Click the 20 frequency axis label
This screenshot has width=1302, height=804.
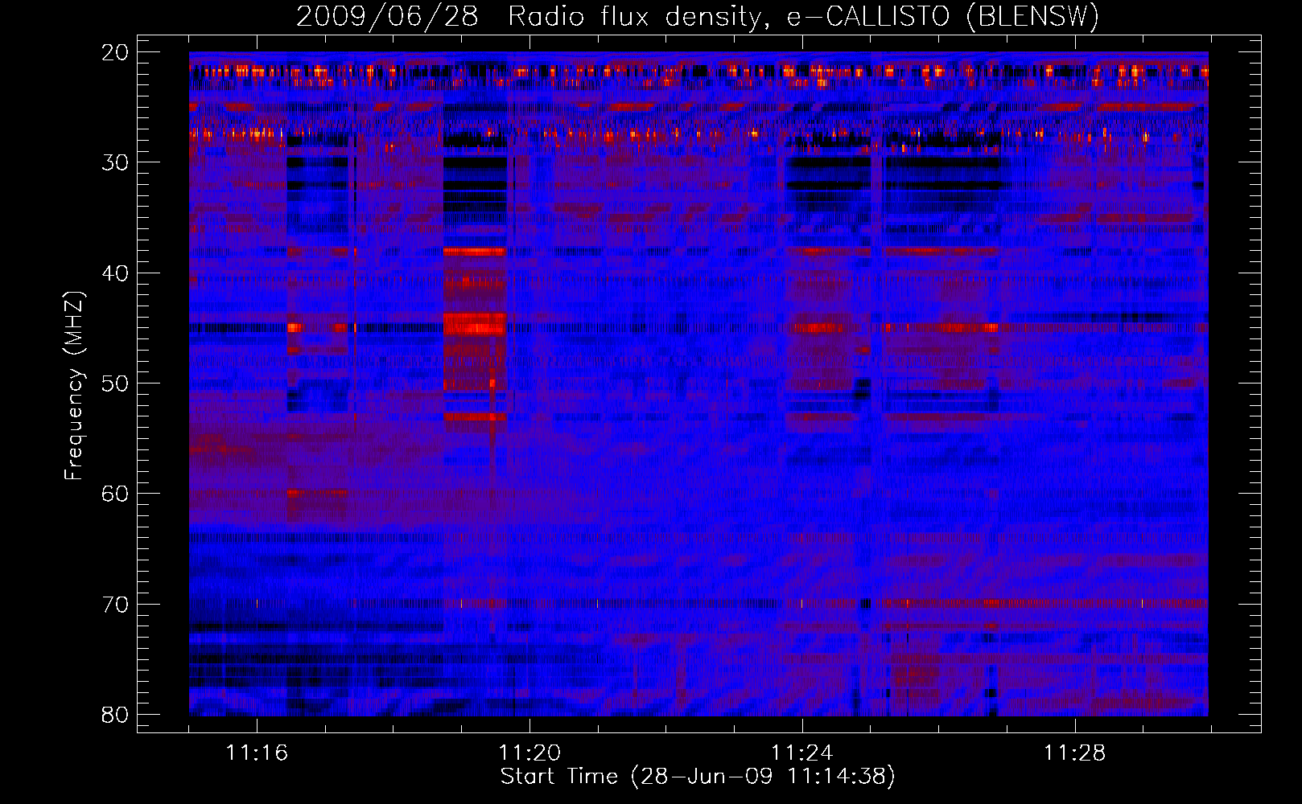click(x=115, y=53)
